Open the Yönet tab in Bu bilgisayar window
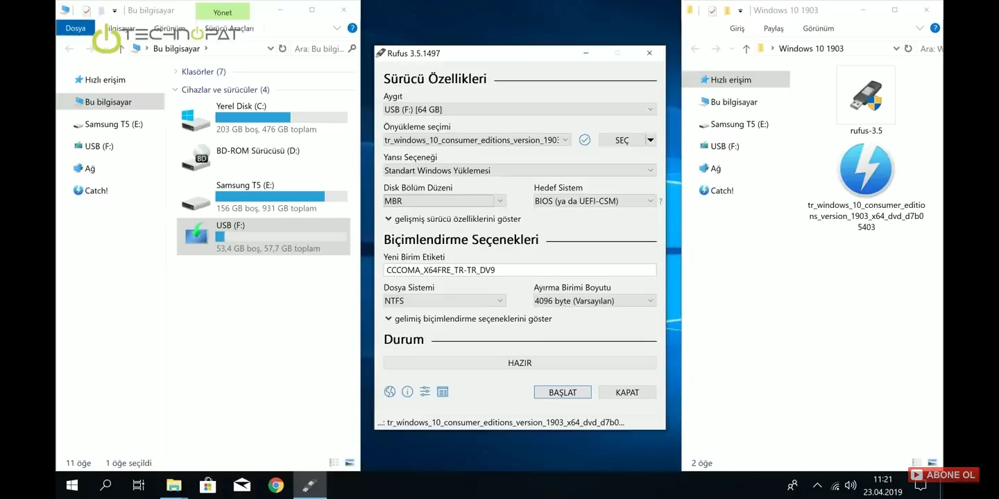The width and height of the screenshot is (999, 499). point(223,12)
